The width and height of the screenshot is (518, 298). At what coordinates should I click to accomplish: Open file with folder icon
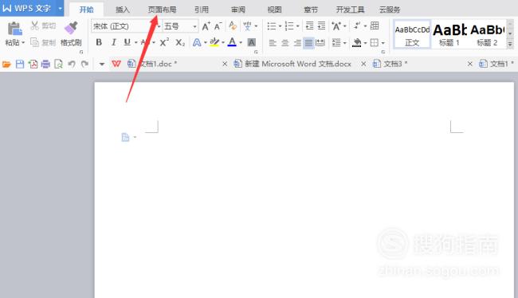6,64
